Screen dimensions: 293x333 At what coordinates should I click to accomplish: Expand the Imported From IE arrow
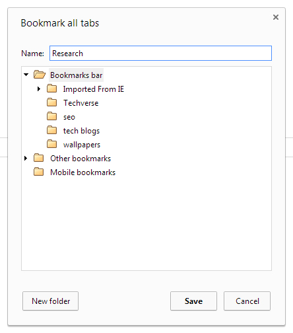pyautogui.click(x=39, y=89)
